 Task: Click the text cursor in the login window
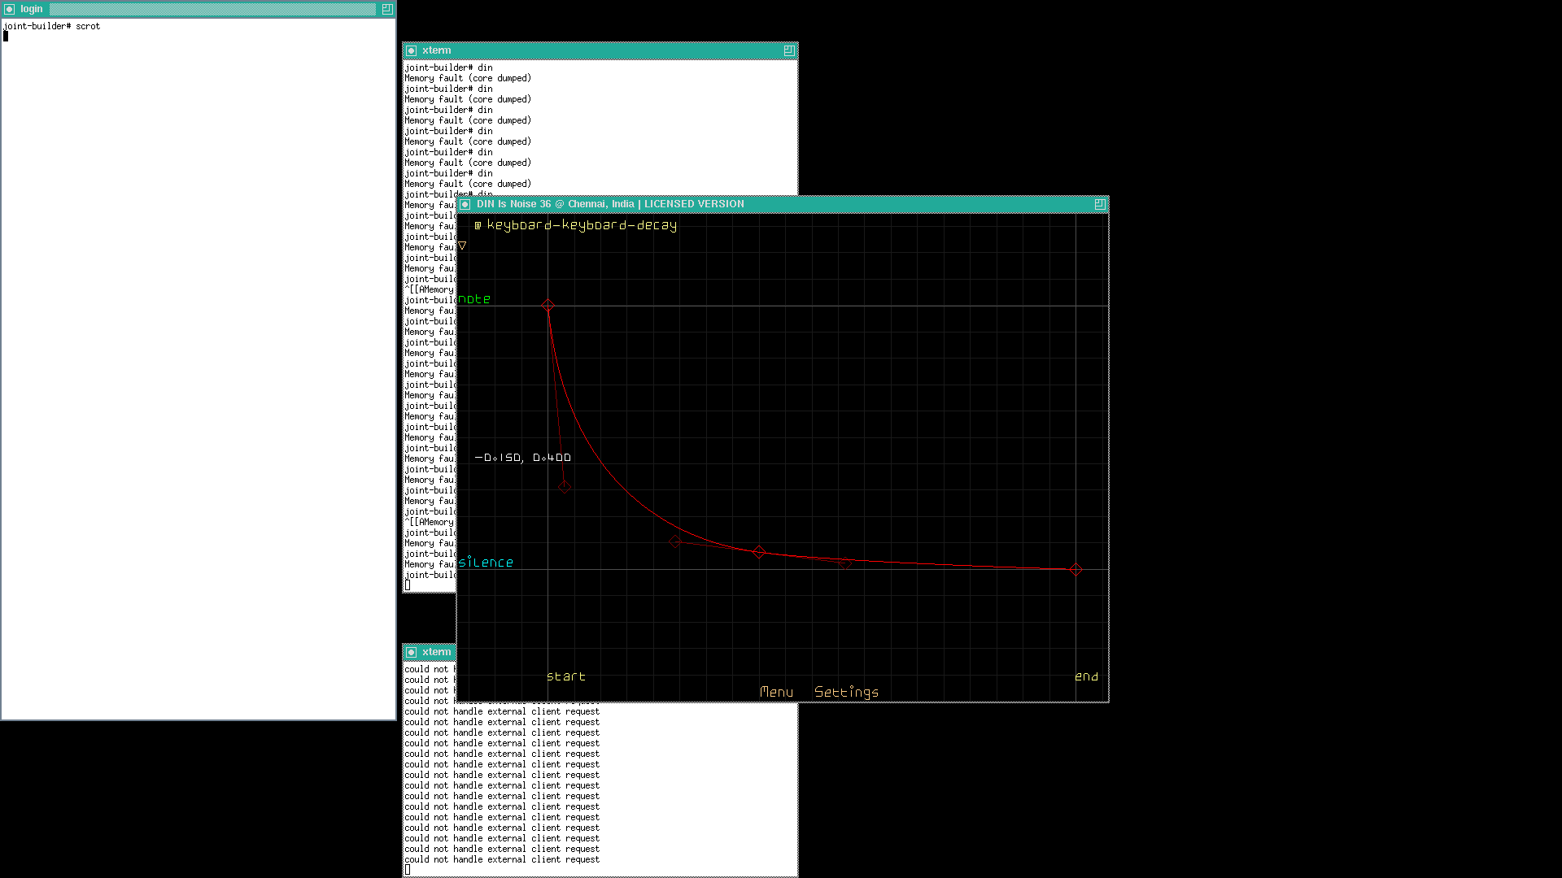tap(6, 37)
